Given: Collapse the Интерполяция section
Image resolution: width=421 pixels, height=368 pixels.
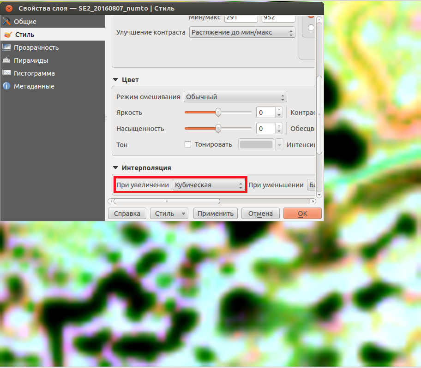Looking at the screenshot, I should point(115,168).
